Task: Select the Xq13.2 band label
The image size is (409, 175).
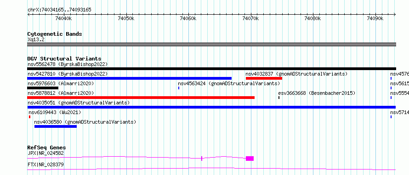Action: [x=36, y=39]
